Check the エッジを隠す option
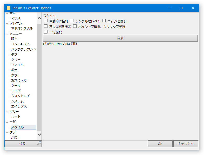The image size is (204, 155). tap(104, 21)
